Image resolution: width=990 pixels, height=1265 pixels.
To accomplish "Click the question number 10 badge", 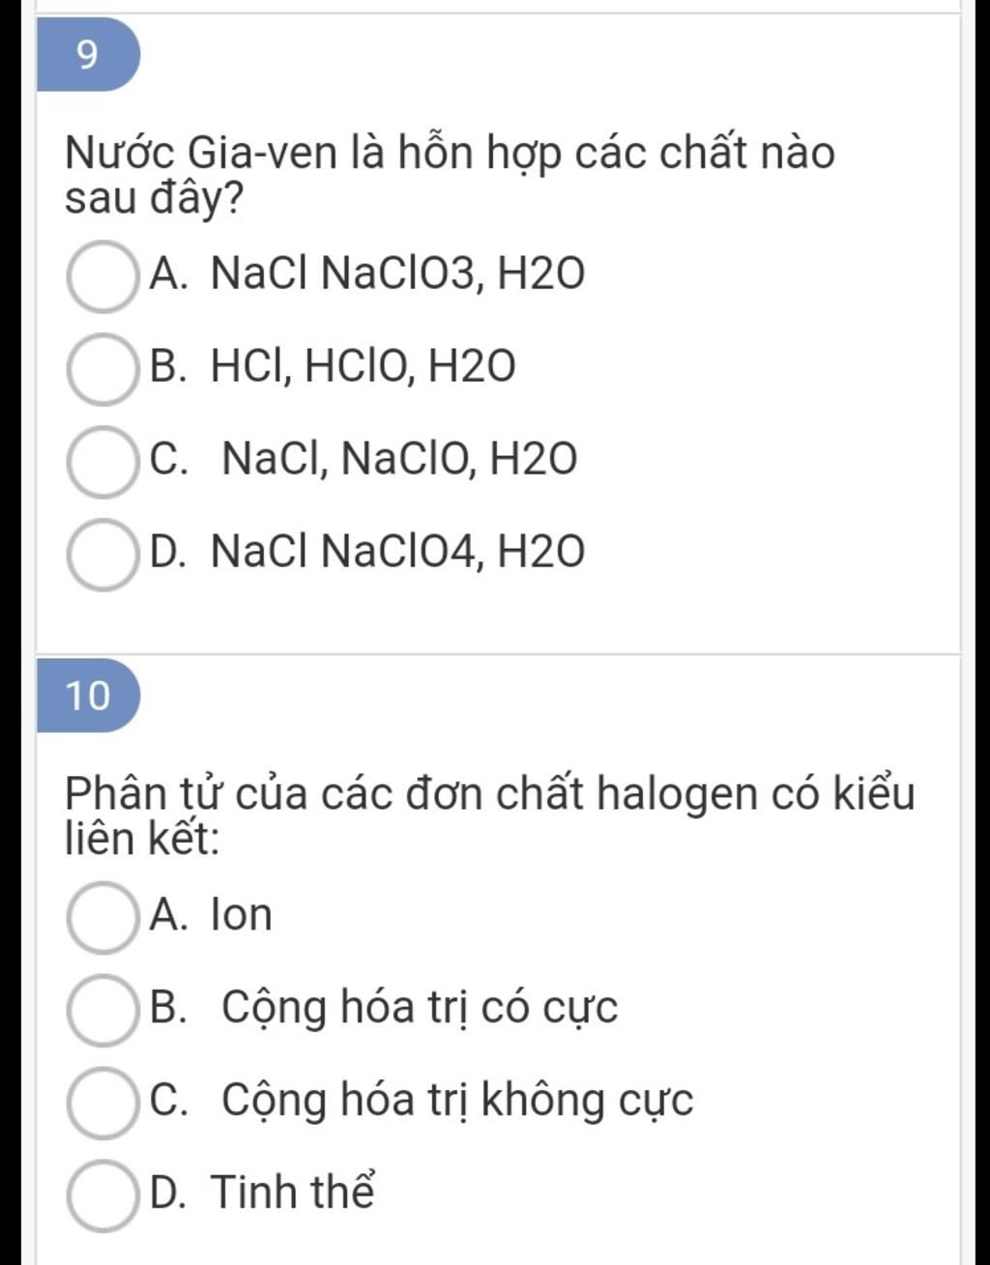I will 88,695.
